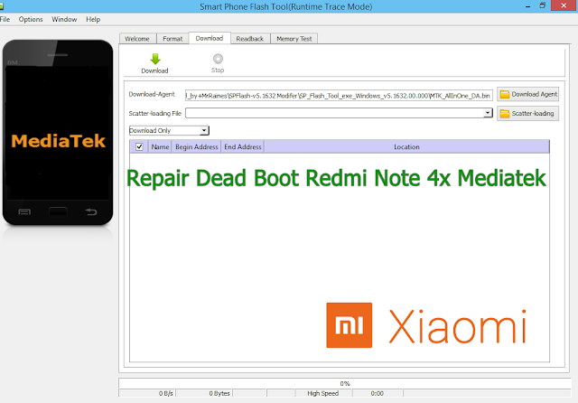Click the green Download arrow icon
The image size is (578, 403).
(x=155, y=59)
